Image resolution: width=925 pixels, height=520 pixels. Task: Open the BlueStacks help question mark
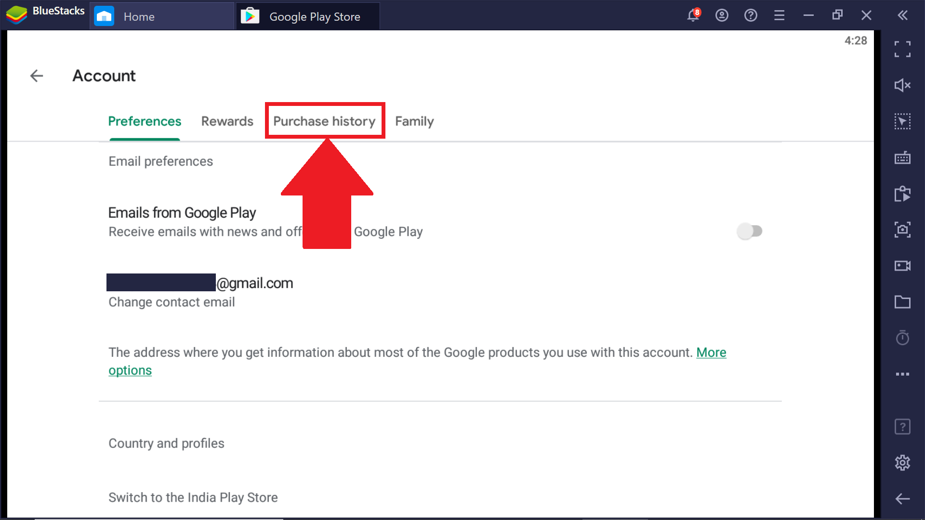751,15
